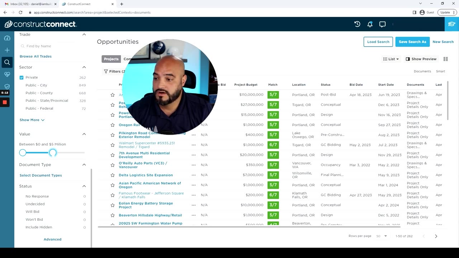Open more options for O'Reilly Auto Parts row

point(194,165)
